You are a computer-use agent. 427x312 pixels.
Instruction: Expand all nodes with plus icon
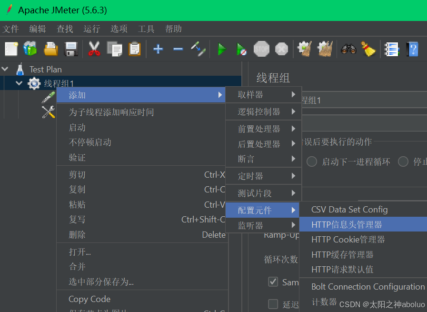(158, 49)
